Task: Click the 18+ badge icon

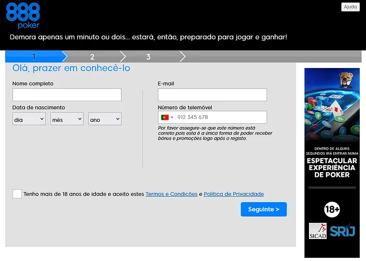Action: pos(332,209)
